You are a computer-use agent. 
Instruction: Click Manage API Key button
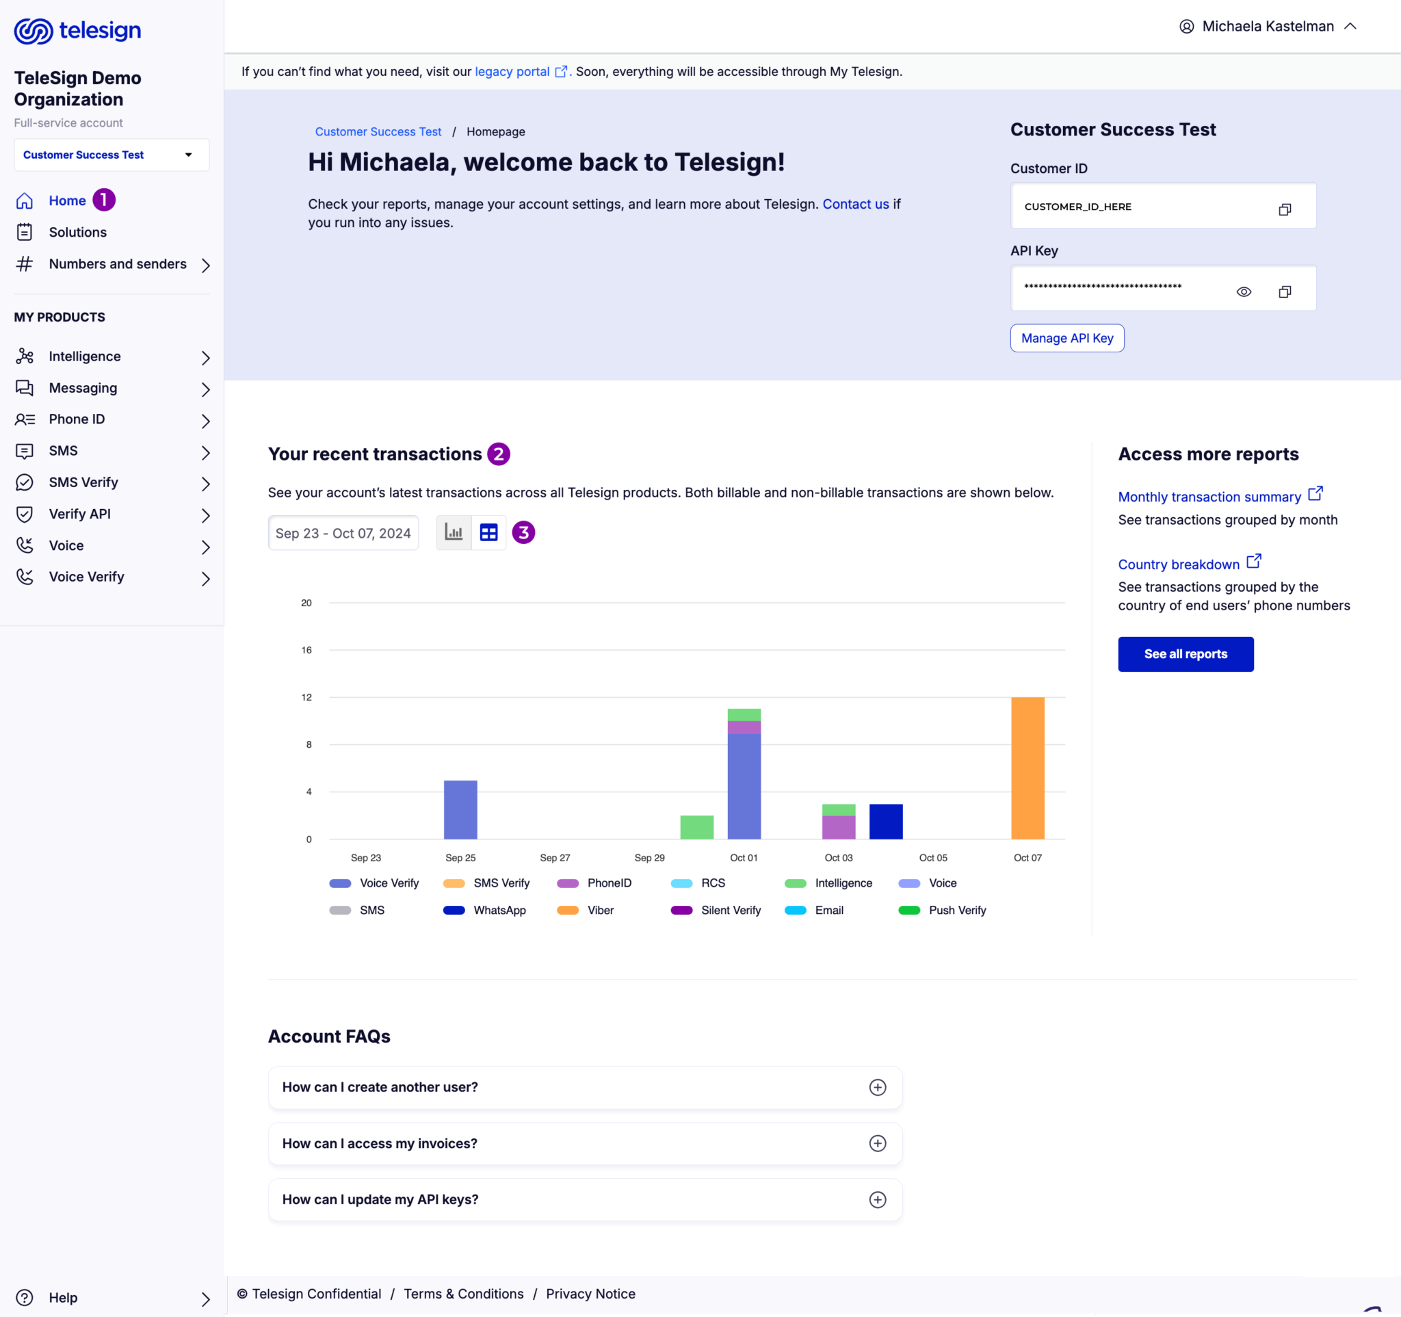pyautogui.click(x=1066, y=338)
